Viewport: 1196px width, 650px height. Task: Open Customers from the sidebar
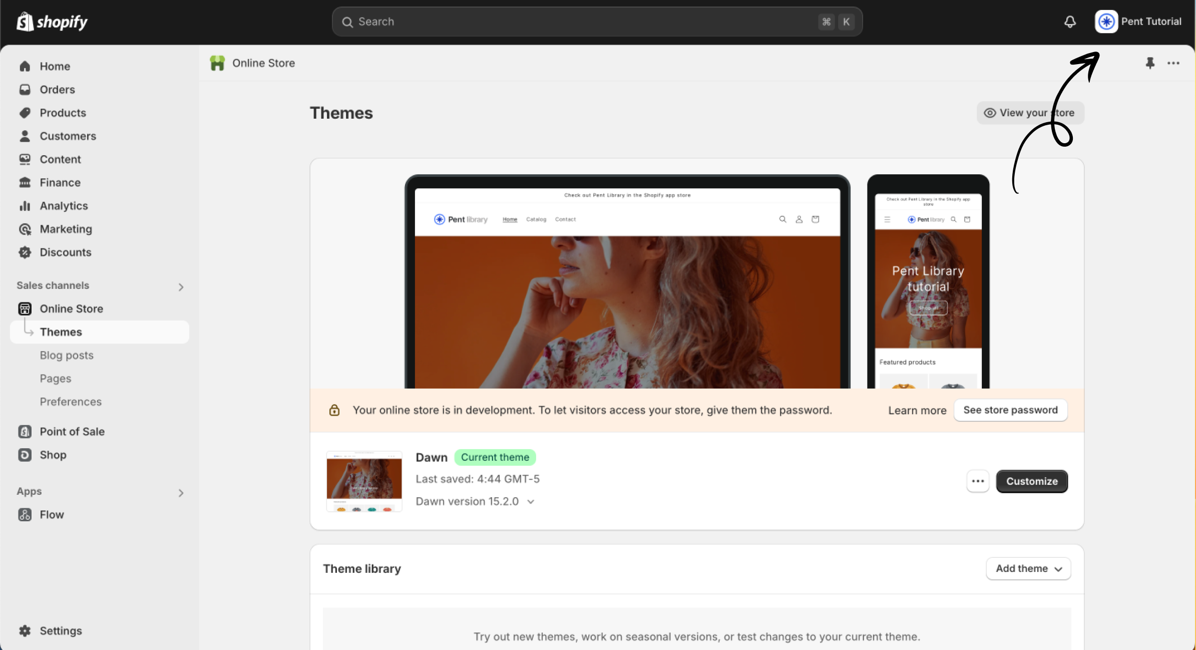coord(68,136)
